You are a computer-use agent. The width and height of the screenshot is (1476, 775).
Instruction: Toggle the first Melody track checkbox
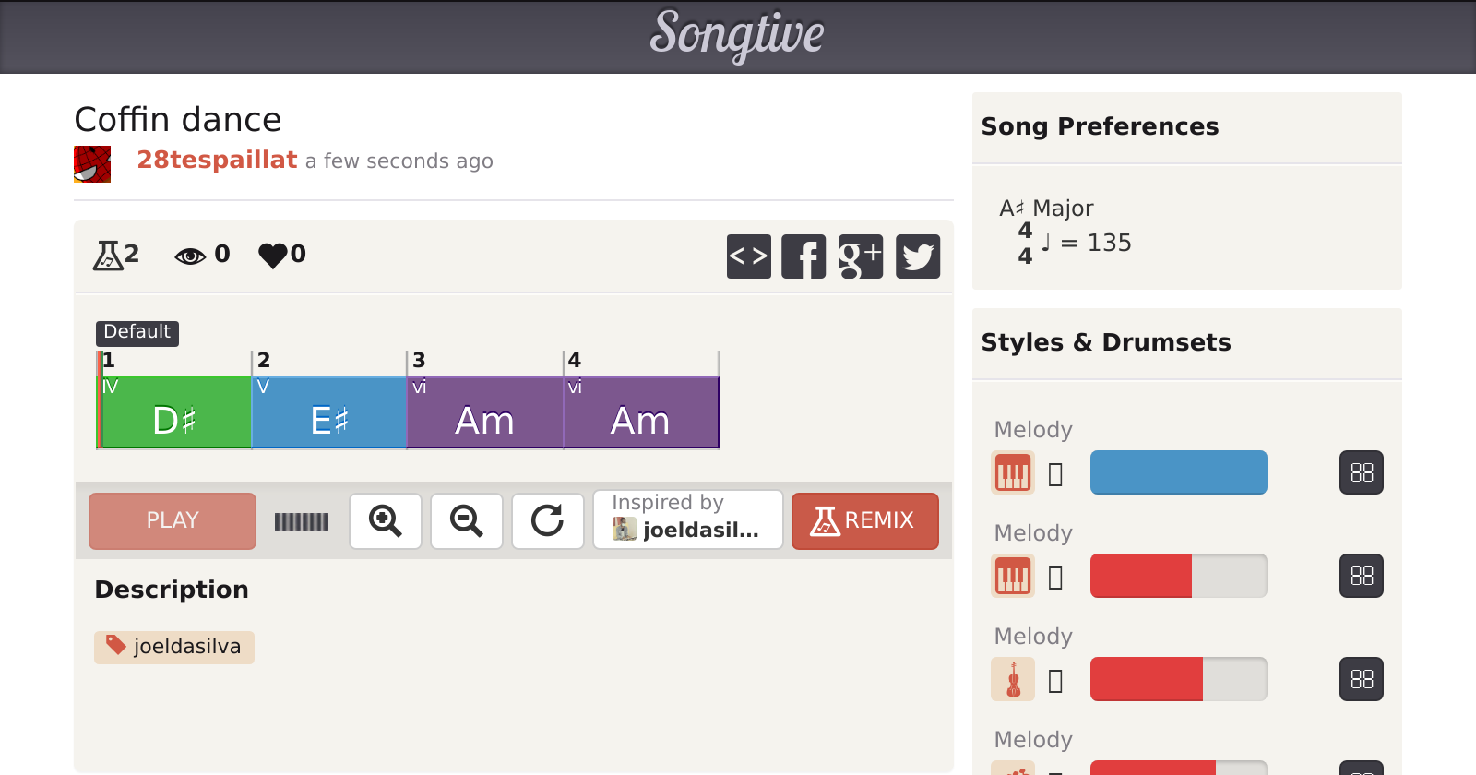(x=1056, y=474)
